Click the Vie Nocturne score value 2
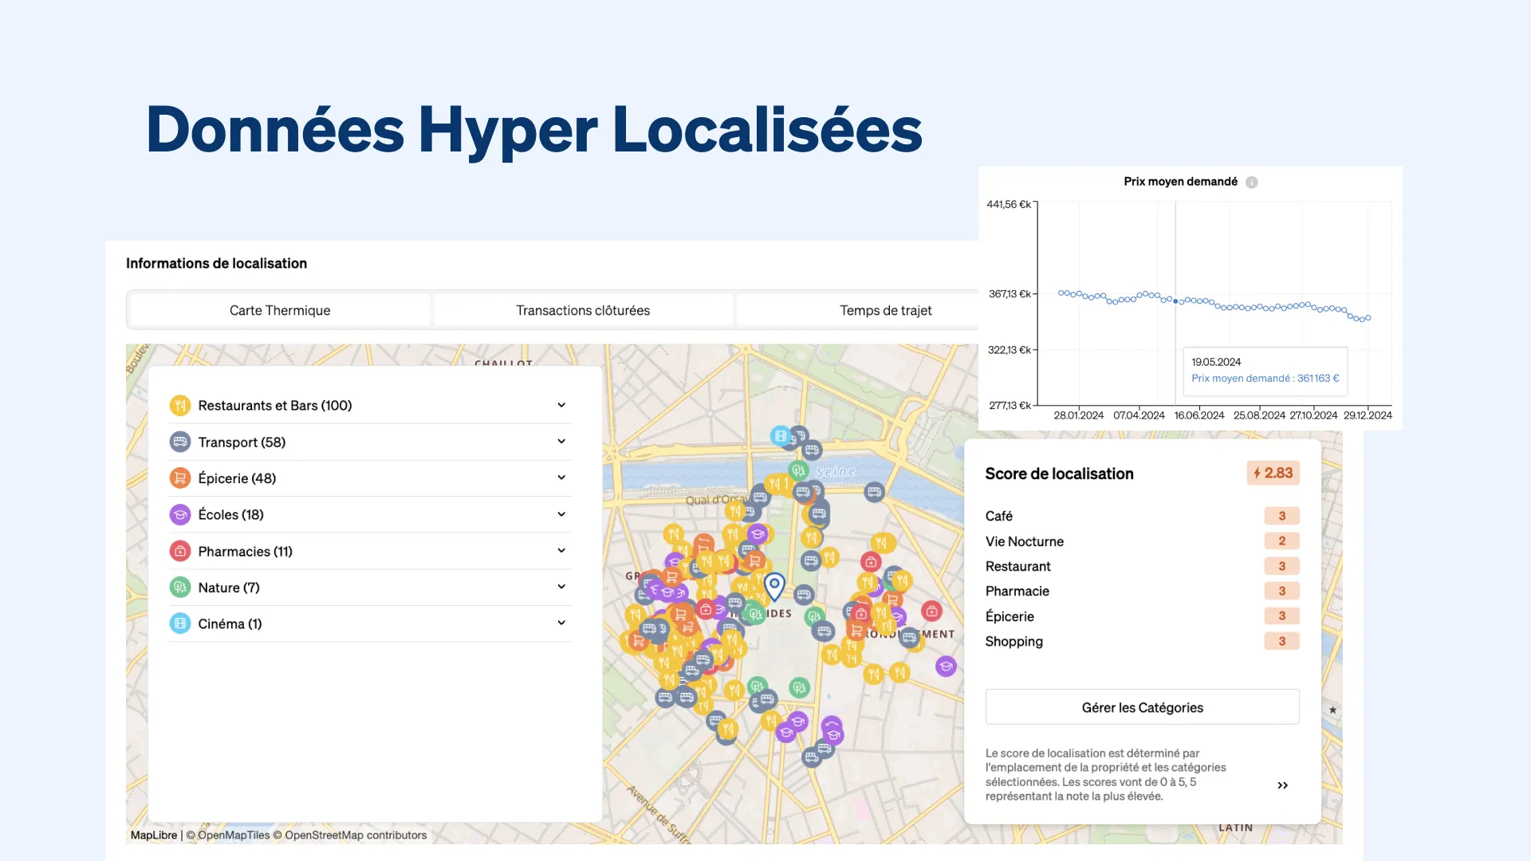1531x861 pixels. pos(1281,541)
